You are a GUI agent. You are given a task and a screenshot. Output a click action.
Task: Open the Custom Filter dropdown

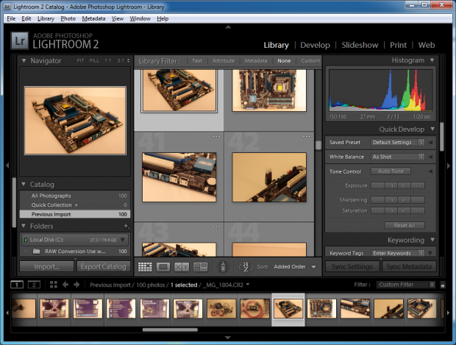[406, 285]
